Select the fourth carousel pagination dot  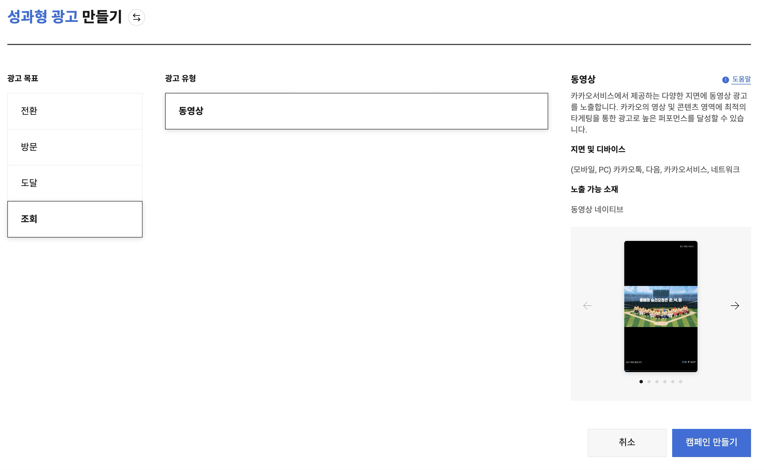pos(665,381)
